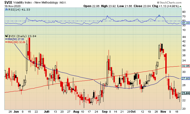Image resolution: width=190 pixels, height=114 pixels.
Task: Select the MA(50) 27.93 legend label
Action: (16, 39)
